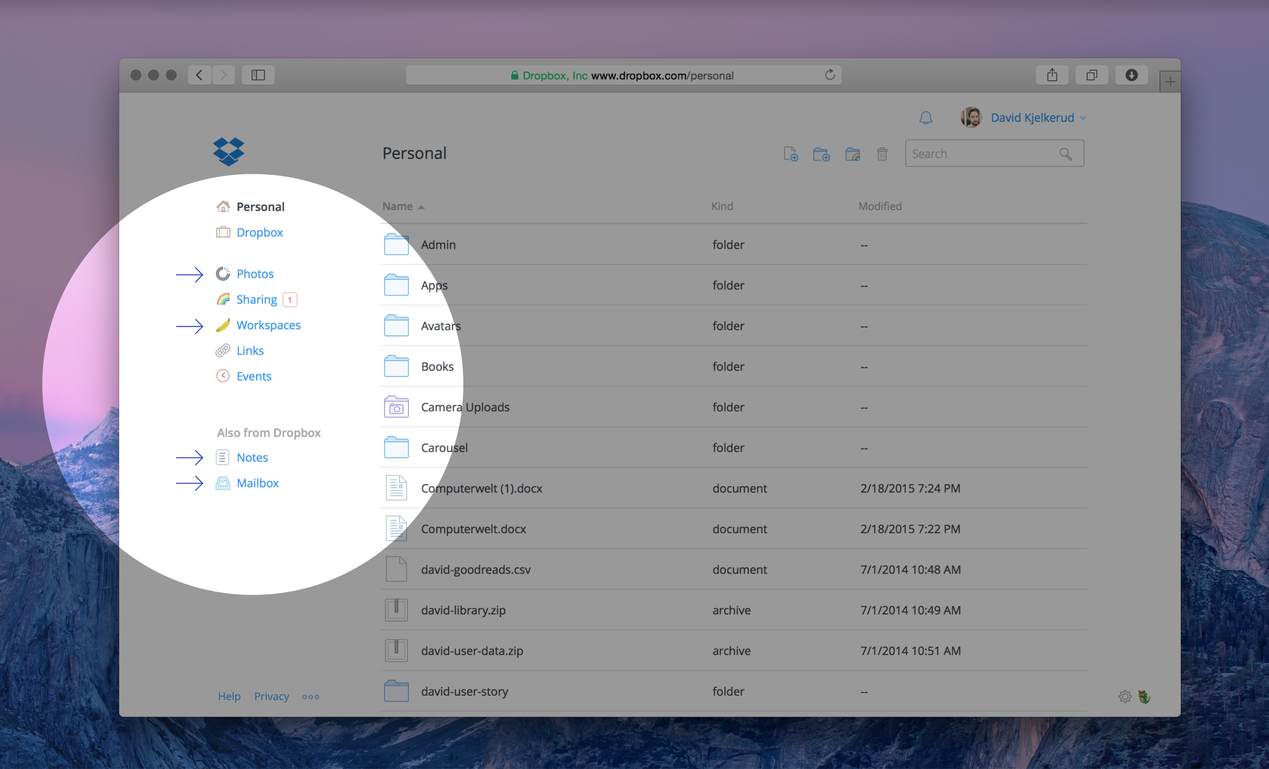Viewport: 1269px width, 769px height.
Task: Go to Photos in the sidebar
Action: click(x=255, y=274)
